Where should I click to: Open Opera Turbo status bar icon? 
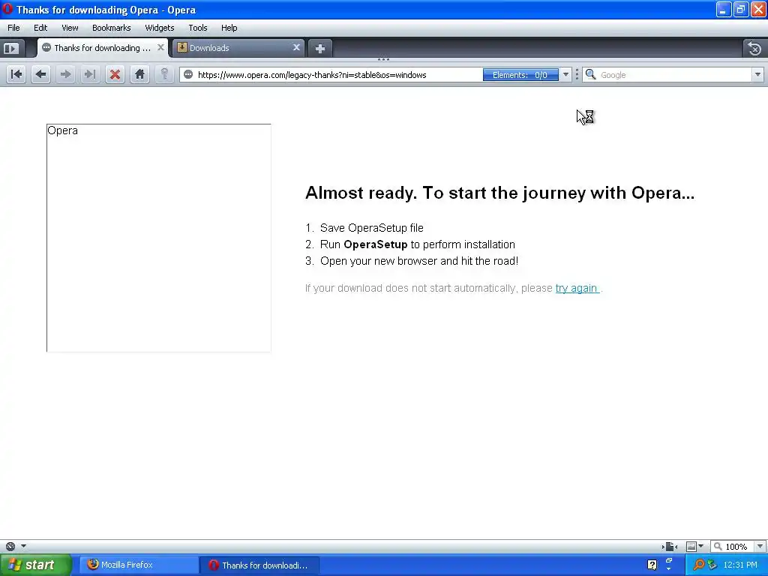(x=10, y=546)
